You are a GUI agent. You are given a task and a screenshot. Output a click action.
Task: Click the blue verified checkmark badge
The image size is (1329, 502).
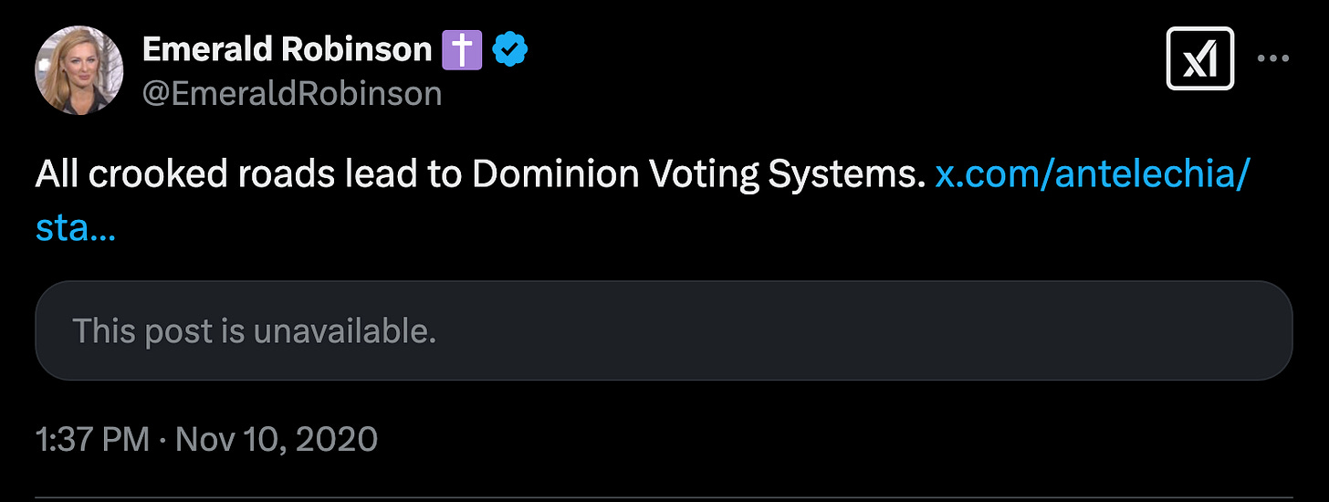coord(512,51)
